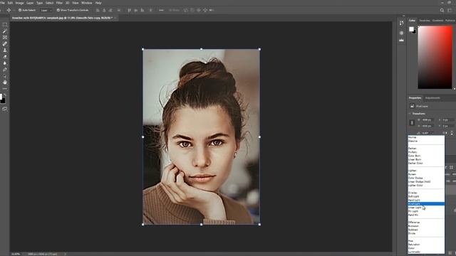Viewport: 456px width, 256px height.
Task: Select the Clone Stamp tool
Action: 5,50
